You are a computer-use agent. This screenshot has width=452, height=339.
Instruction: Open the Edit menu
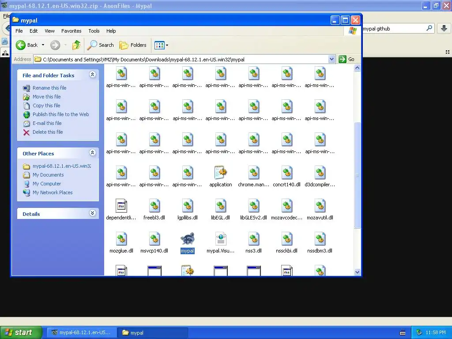coord(34,31)
